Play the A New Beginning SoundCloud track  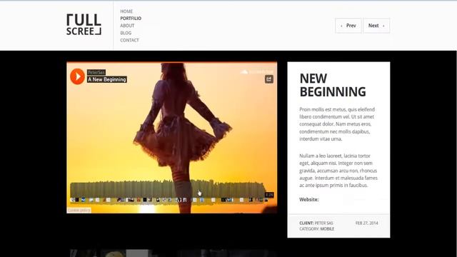pyautogui.click(x=77, y=76)
